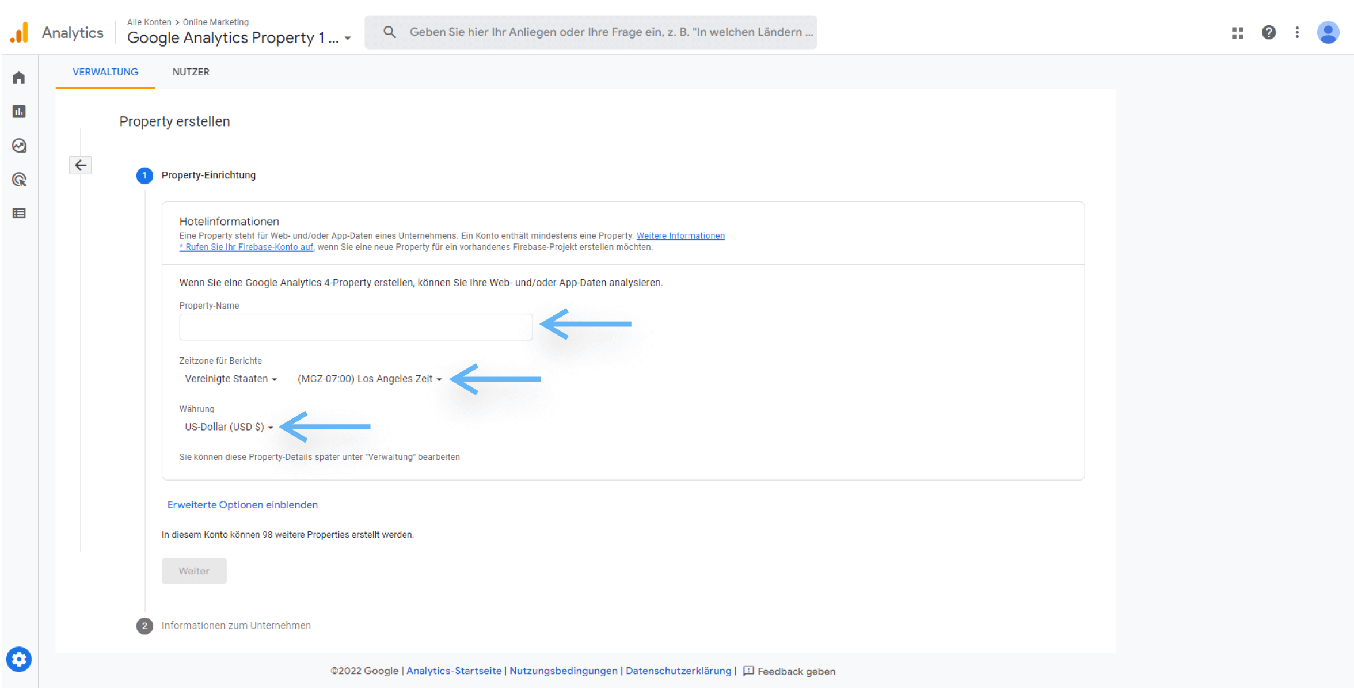Open the Advertising icon in sidebar
This screenshot has height=689, width=1354.
point(19,180)
